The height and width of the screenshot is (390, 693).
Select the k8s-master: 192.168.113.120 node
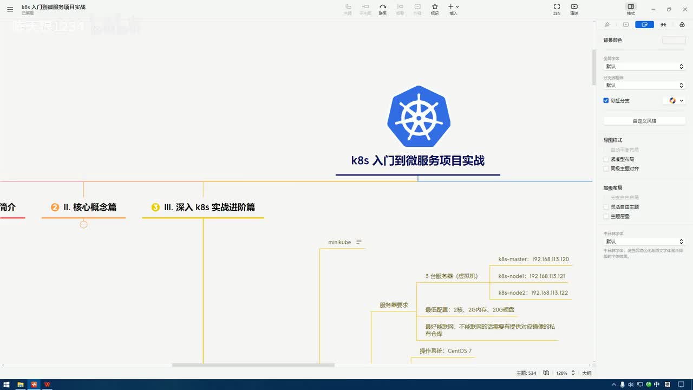point(533,259)
